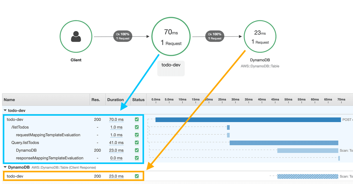Screen dimensions: 353x184
Task: Click the status icon on the DynamoDB subsegment row
Action: 136,150
